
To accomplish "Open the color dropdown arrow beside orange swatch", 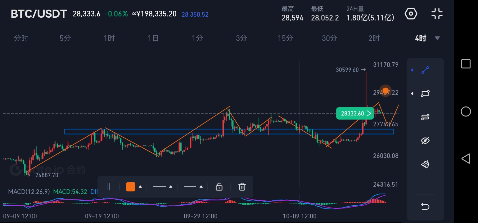I will 140,187.
